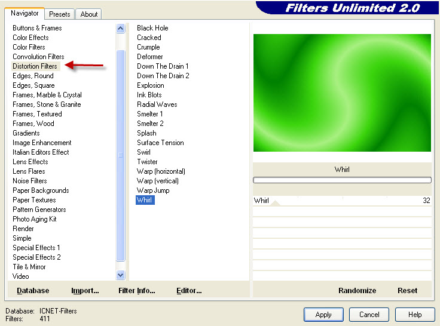
Task: Choose the Swirl filter
Action: [143, 152]
